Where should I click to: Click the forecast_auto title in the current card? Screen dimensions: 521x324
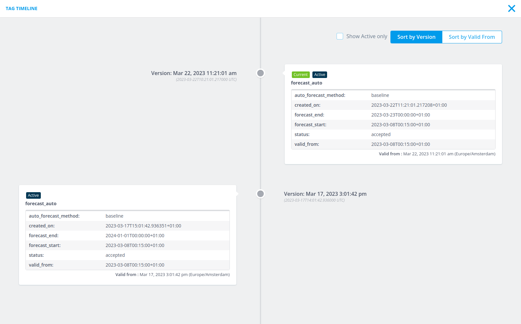pyautogui.click(x=307, y=83)
